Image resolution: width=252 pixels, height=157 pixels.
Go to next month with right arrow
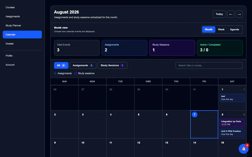(239, 14)
